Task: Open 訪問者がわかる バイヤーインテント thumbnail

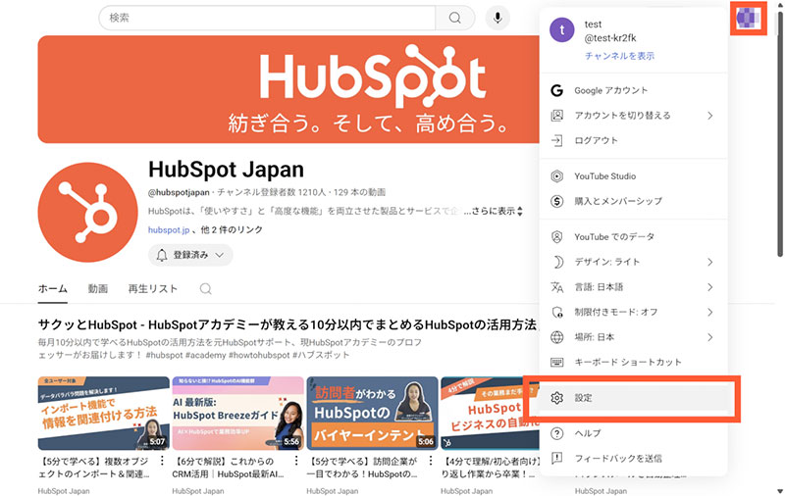Action: coord(372,413)
